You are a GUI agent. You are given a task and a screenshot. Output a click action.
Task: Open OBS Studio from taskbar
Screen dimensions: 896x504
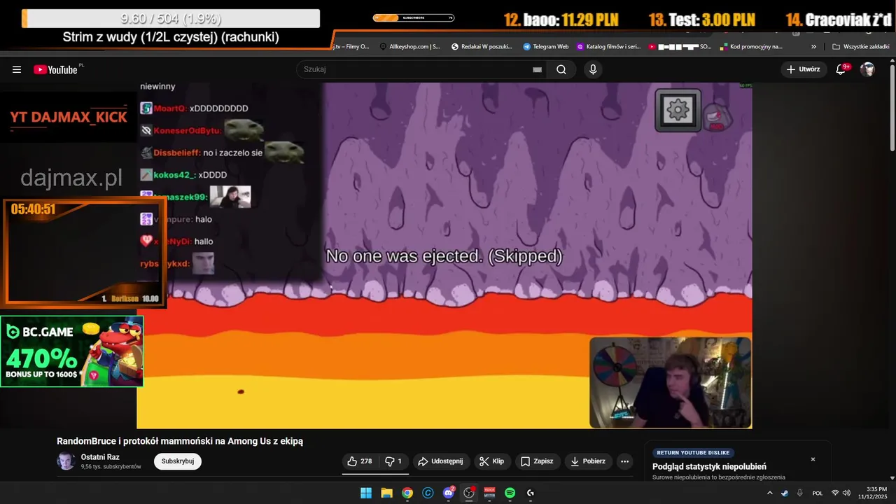469,493
